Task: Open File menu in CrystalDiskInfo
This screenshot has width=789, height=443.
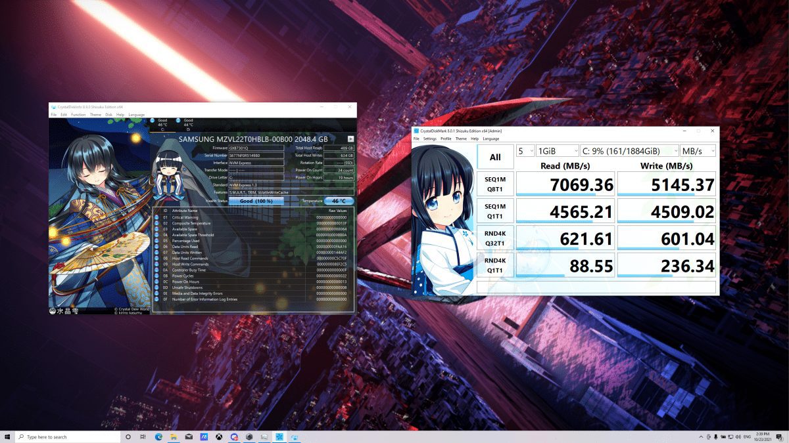Action: 54,115
